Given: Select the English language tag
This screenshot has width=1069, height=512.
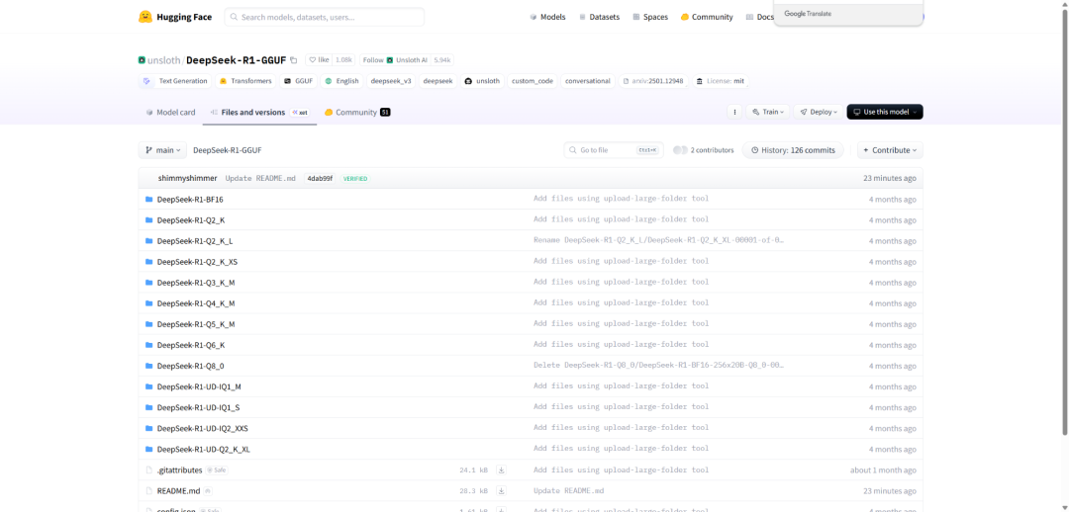Looking at the screenshot, I should (x=341, y=81).
